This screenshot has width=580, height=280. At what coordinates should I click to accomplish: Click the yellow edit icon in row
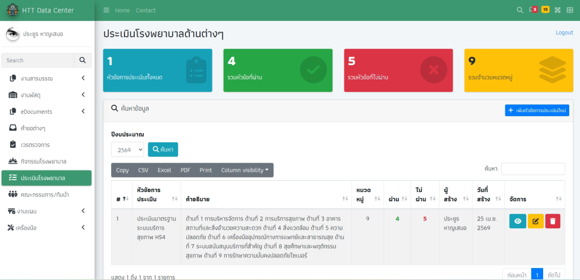tap(535, 221)
